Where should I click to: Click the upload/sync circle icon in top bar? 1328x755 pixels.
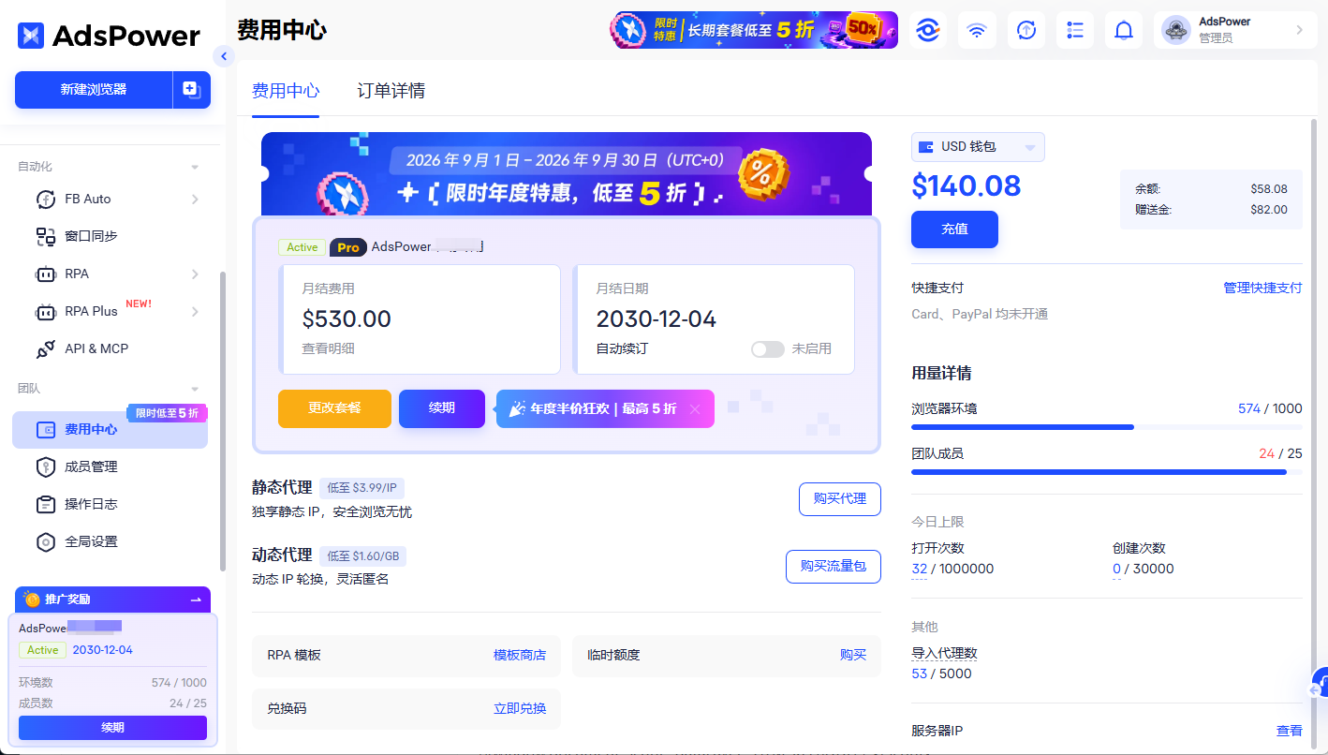pyautogui.click(x=1026, y=30)
